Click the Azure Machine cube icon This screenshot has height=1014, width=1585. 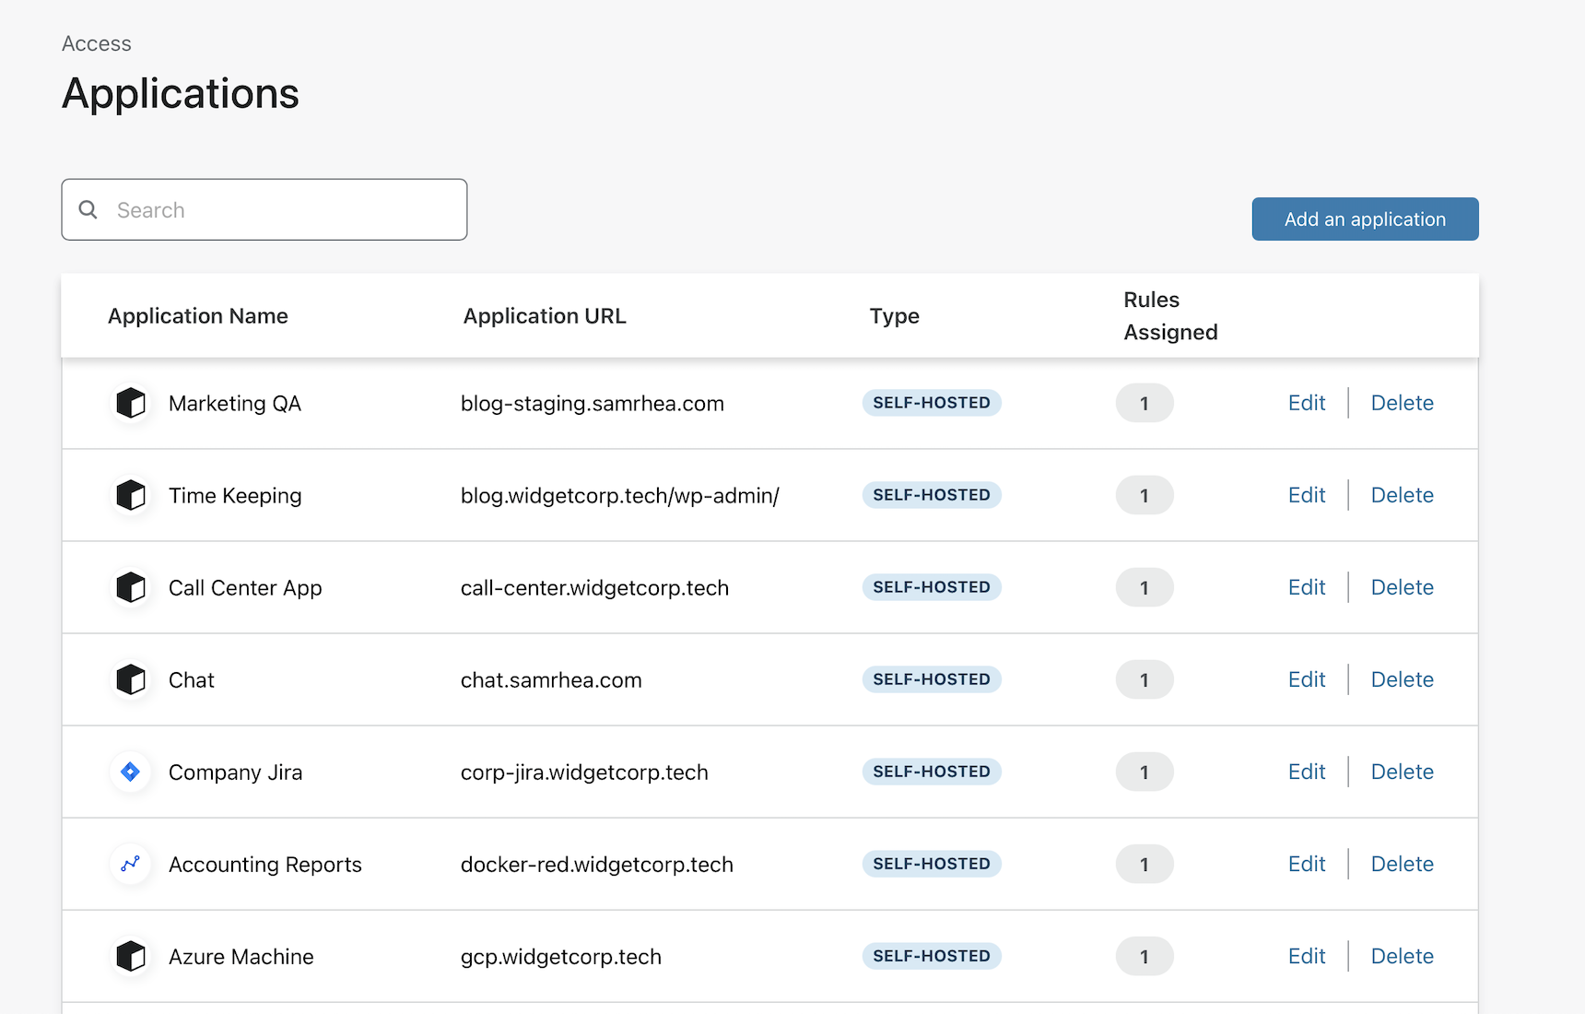click(131, 956)
